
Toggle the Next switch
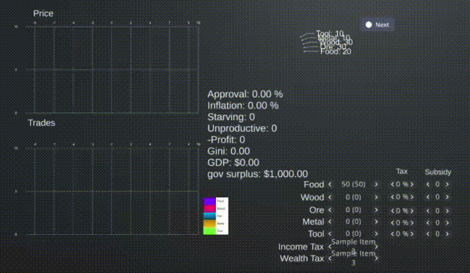(x=377, y=25)
